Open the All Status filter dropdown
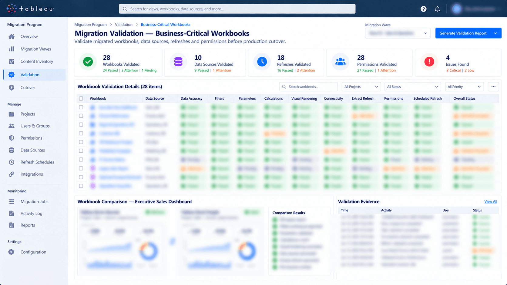The width and height of the screenshot is (507, 285). pyautogui.click(x=412, y=87)
